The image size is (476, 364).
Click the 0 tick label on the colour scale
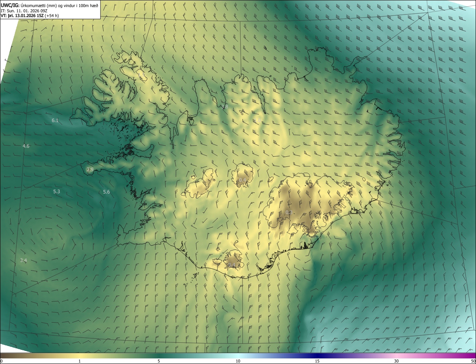[1, 361]
